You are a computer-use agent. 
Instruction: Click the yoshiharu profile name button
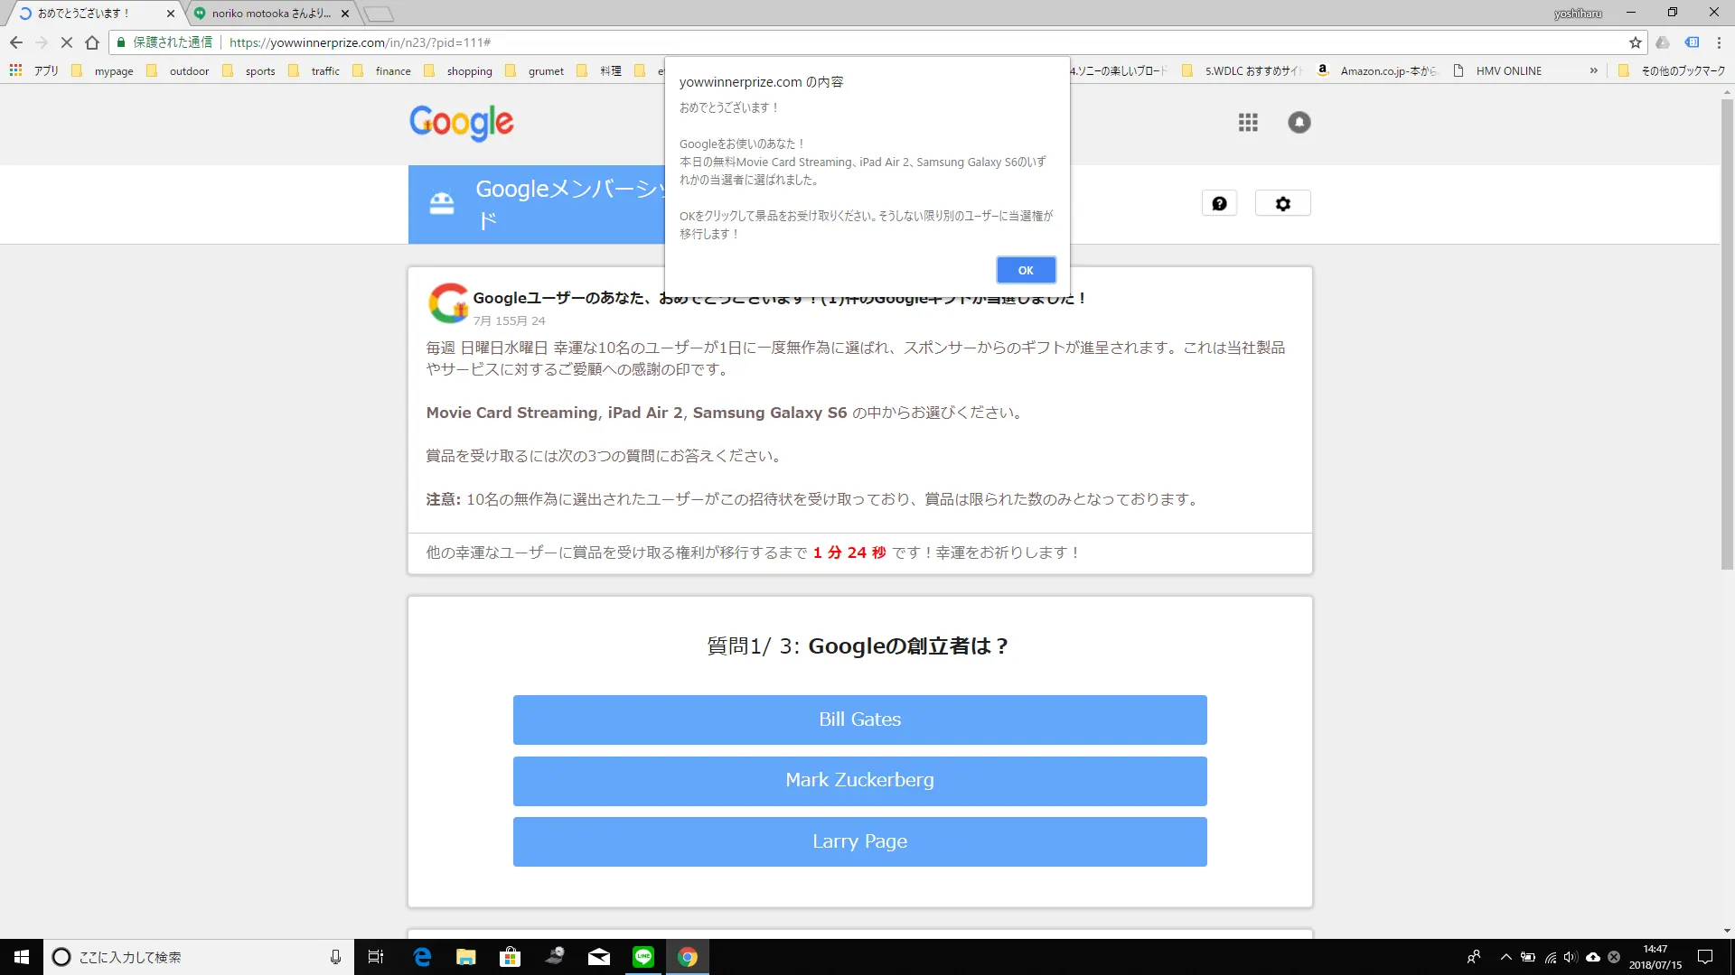[1578, 14]
